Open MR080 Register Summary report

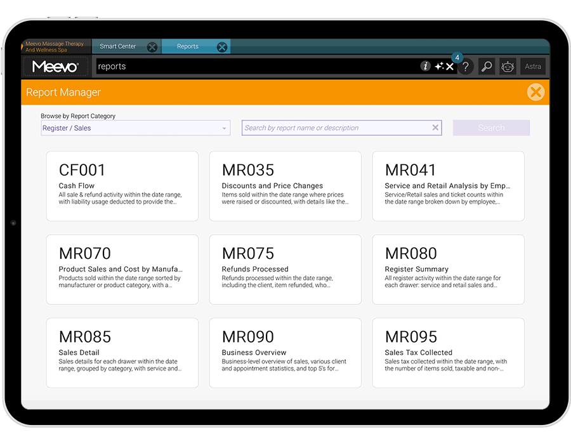449,270
